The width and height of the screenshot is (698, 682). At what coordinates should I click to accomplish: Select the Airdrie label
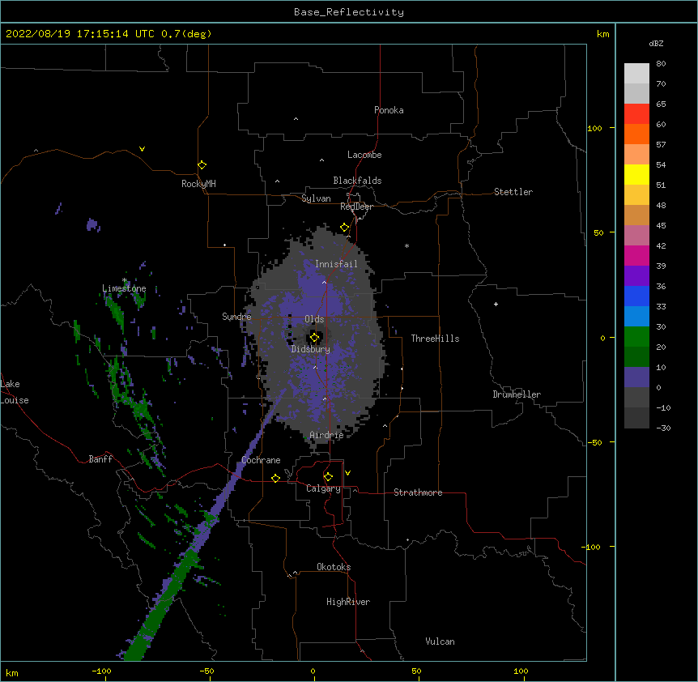point(327,435)
